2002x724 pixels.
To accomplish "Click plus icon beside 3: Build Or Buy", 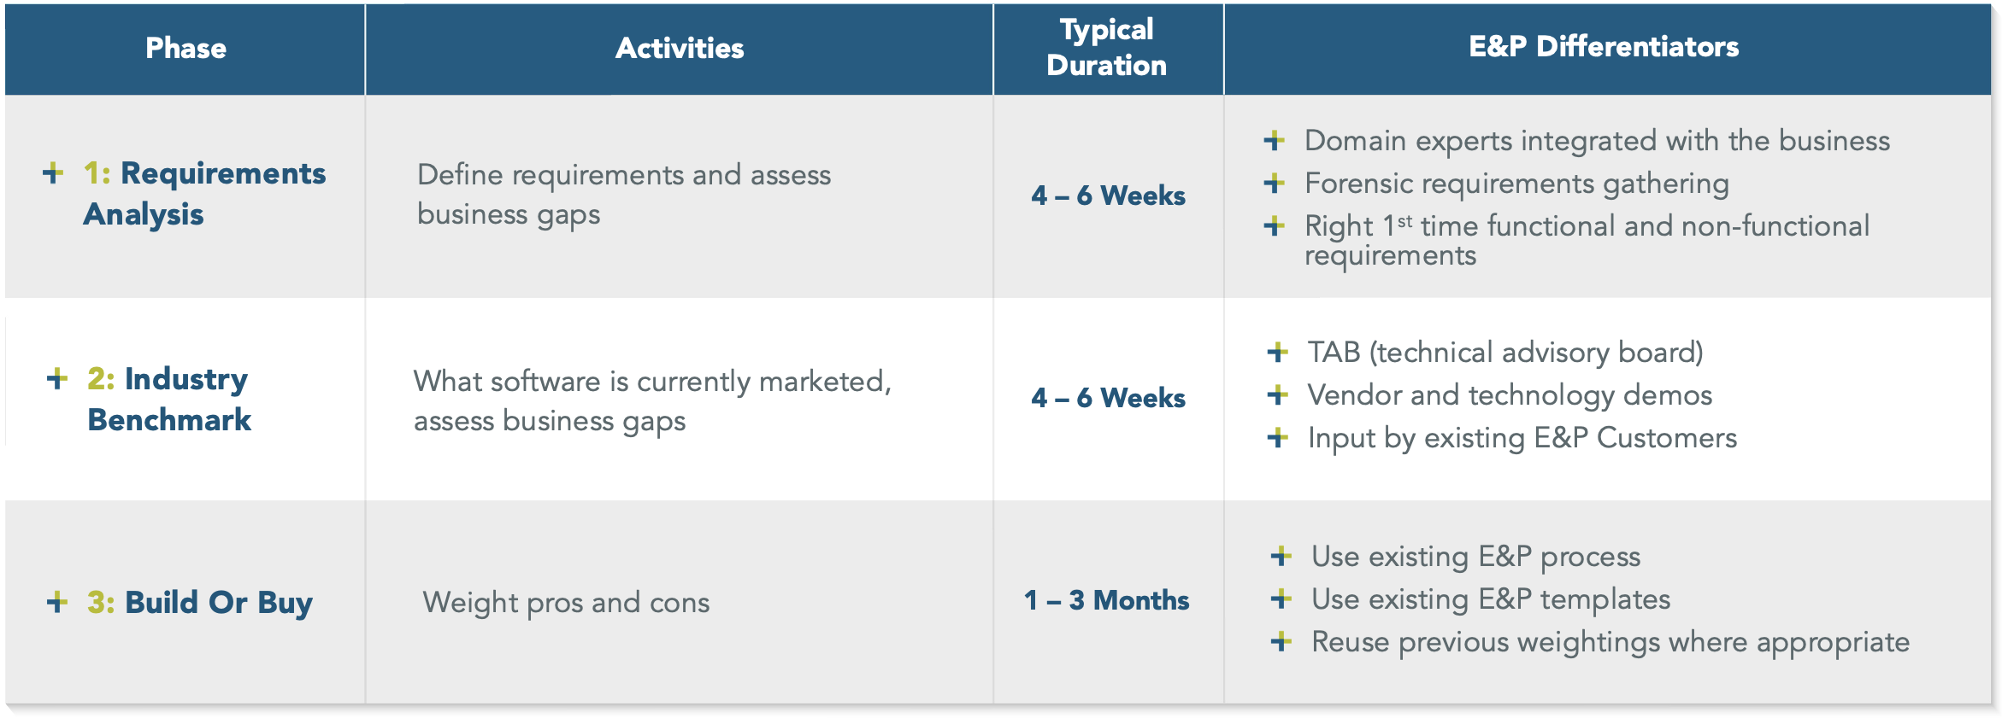I will click(x=57, y=602).
